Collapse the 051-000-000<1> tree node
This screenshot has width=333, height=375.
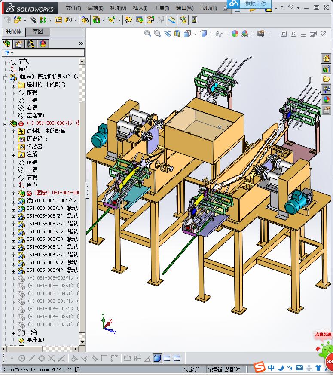pyautogui.click(x=6, y=124)
